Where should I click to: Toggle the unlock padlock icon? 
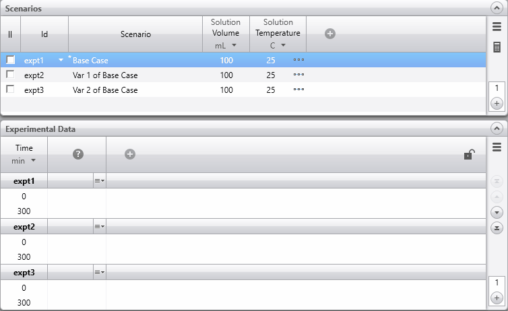(x=468, y=154)
